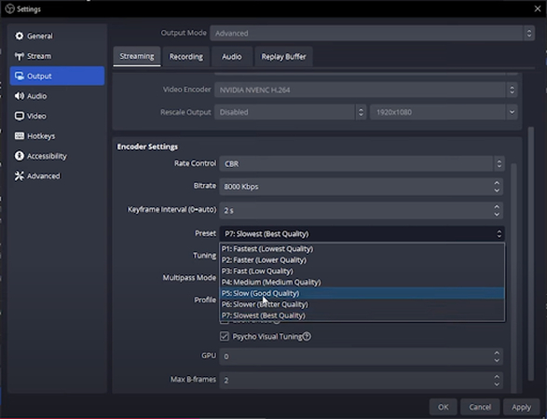Click the Output monitor icon in the sidebar

coord(20,76)
